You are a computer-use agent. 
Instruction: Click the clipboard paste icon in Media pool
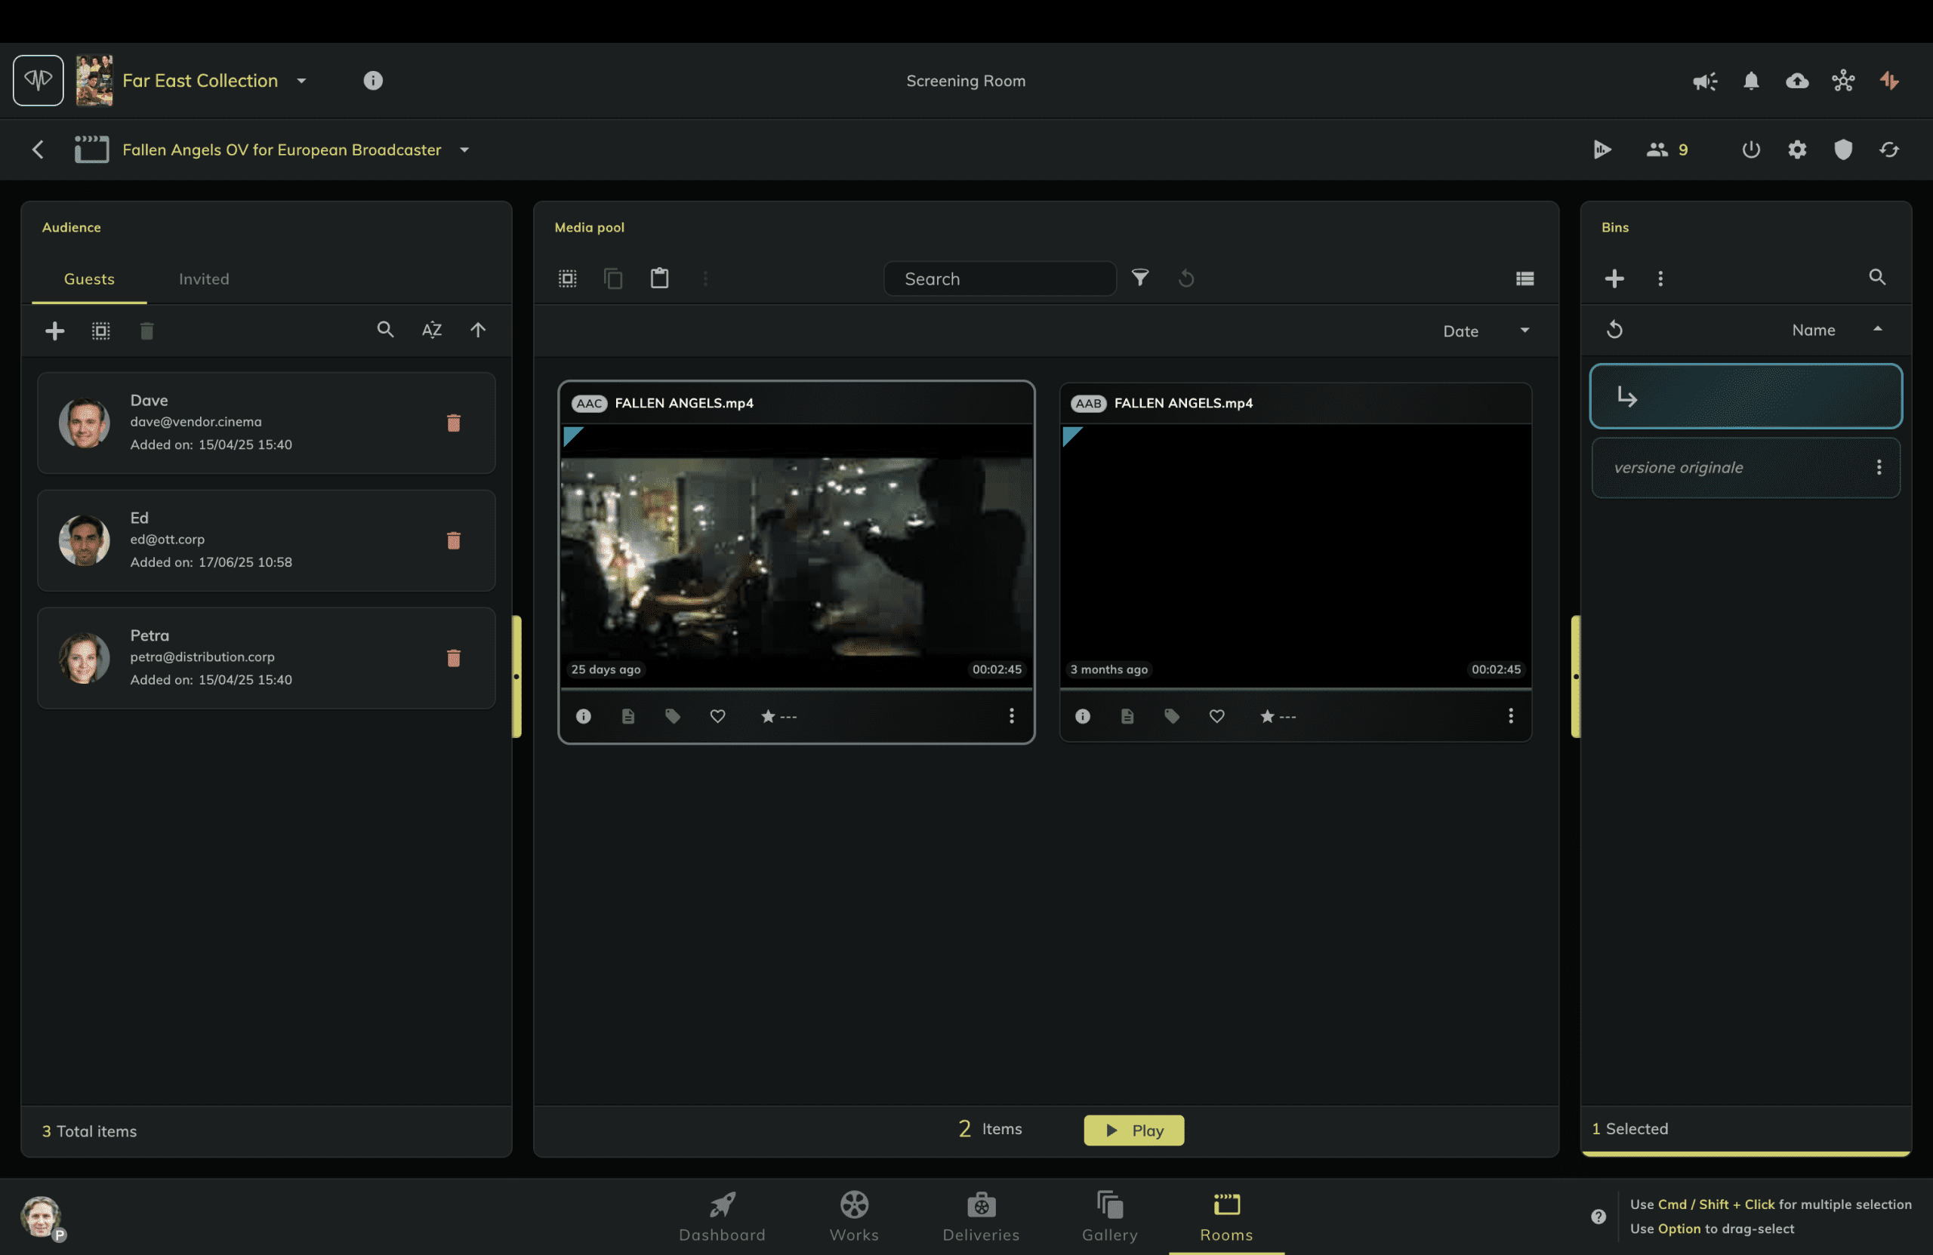tap(658, 278)
